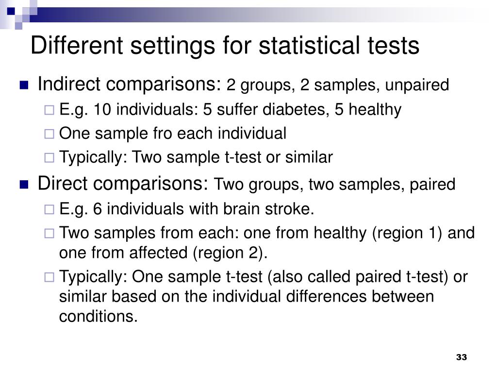Click the square bullet beside Direct comparisons
This screenshot has height=373, width=497.
tap(24, 184)
